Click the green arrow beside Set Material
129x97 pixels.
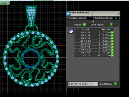[115, 84]
